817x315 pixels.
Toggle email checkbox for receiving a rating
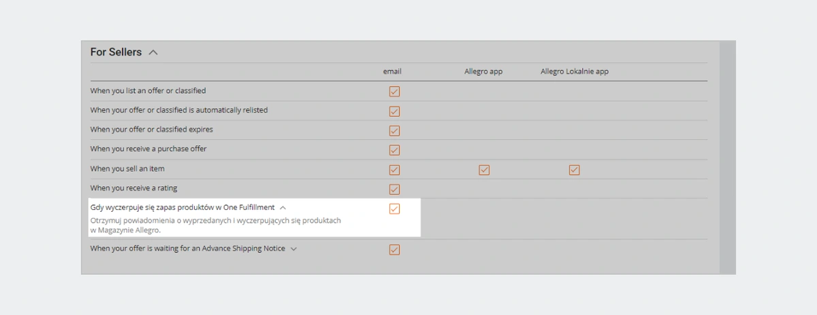point(394,189)
